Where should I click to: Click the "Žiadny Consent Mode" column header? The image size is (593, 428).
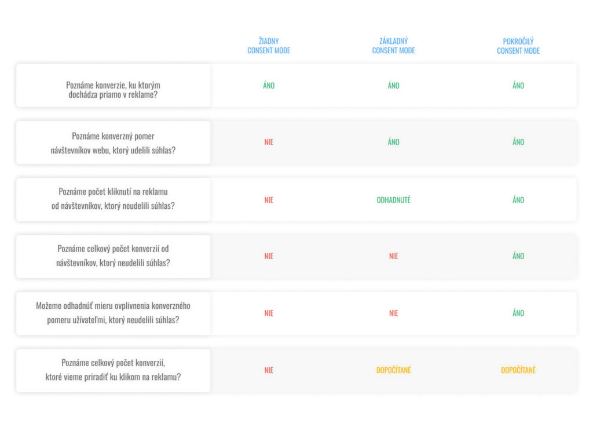coord(269,46)
